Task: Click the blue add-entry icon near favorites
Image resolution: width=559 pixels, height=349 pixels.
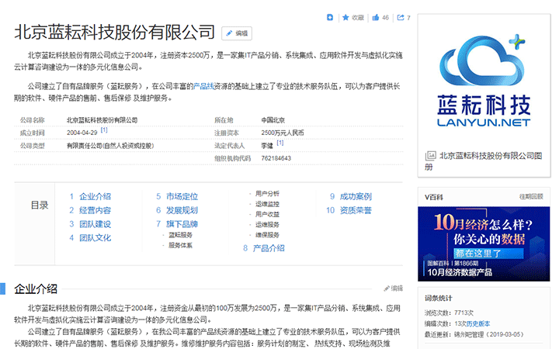Action: pyautogui.click(x=330, y=17)
